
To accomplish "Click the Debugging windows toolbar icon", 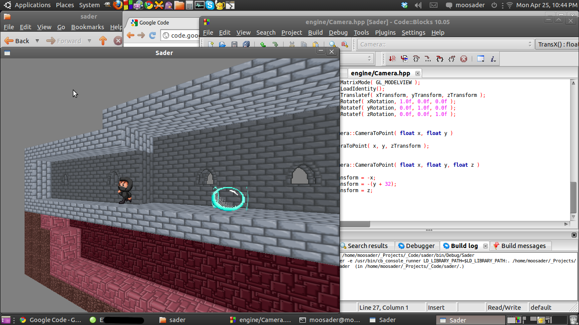I will coord(481,59).
